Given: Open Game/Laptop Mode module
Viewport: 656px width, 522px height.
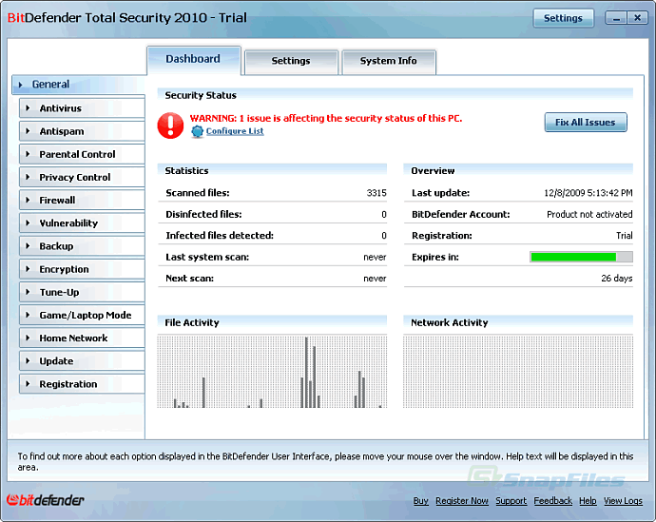Looking at the screenshot, I should coord(82,315).
